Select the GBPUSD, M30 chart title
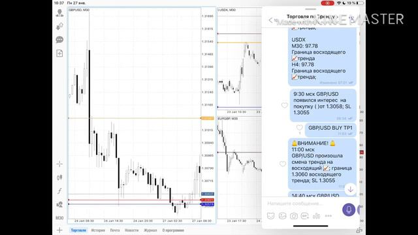The image size is (418, 235). (x=79, y=10)
